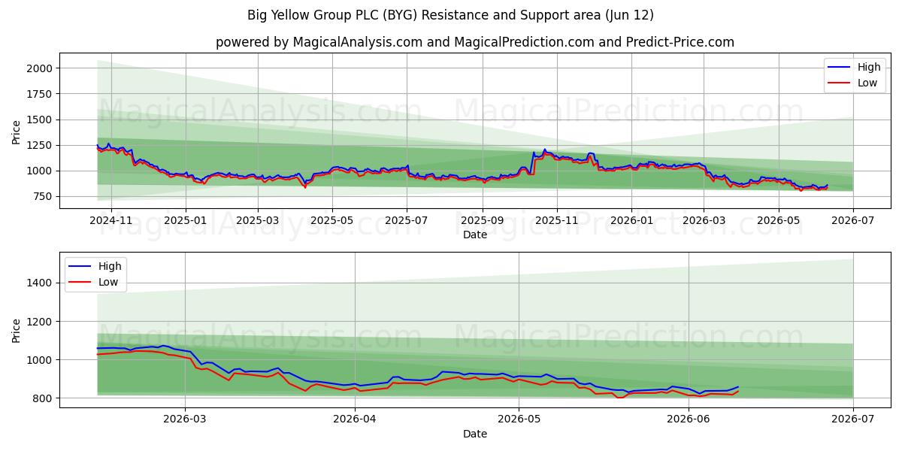The image size is (902, 451).
Task: Click the 2025-11 date tick on the top chart
Action: [557, 220]
